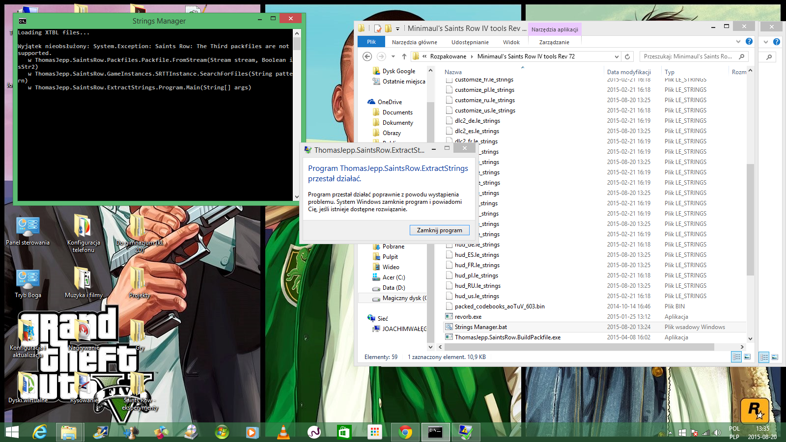The image size is (786, 442).
Task: Open Documents folder under OneDrive
Action: point(397,112)
